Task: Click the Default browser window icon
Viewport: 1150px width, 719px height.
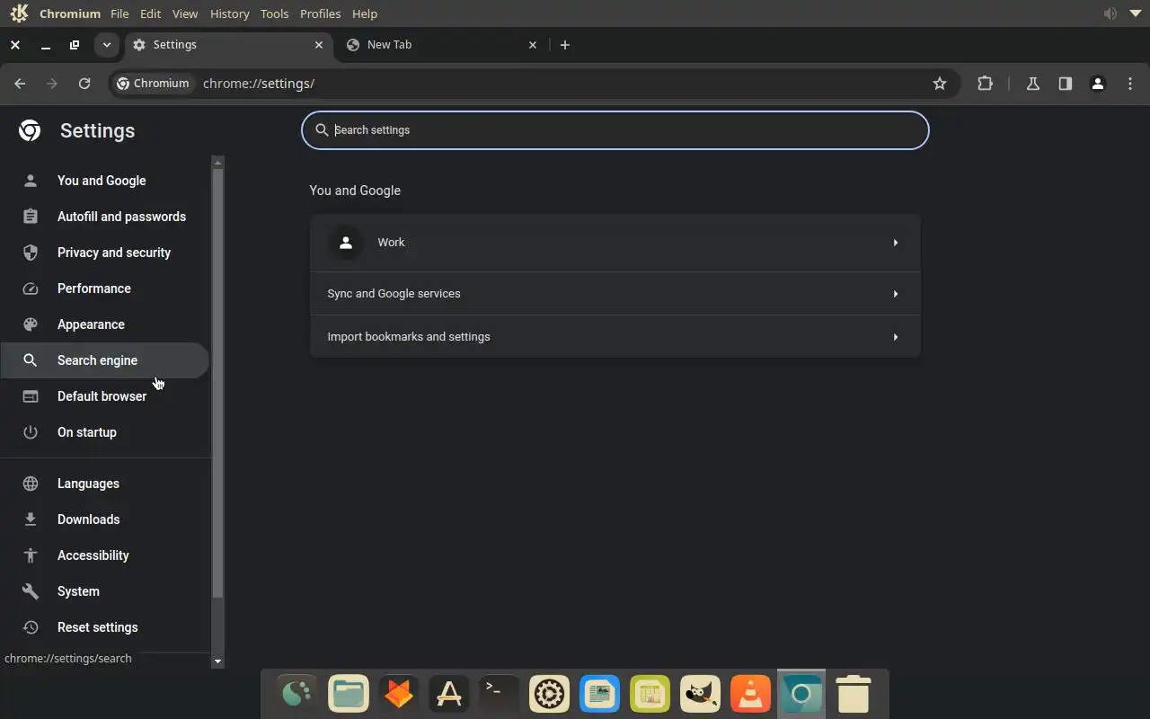Action: pos(31,396)
